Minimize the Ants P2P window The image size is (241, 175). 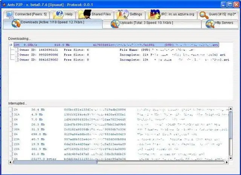pyautogui.click(x=224, y=5)
